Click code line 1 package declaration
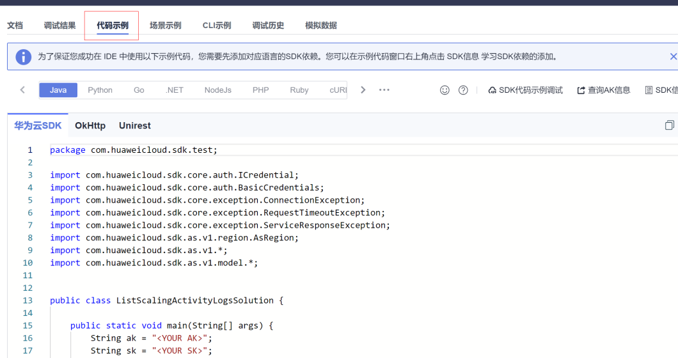Viewport: 678px width, 358px height. [x=134, y=150]
